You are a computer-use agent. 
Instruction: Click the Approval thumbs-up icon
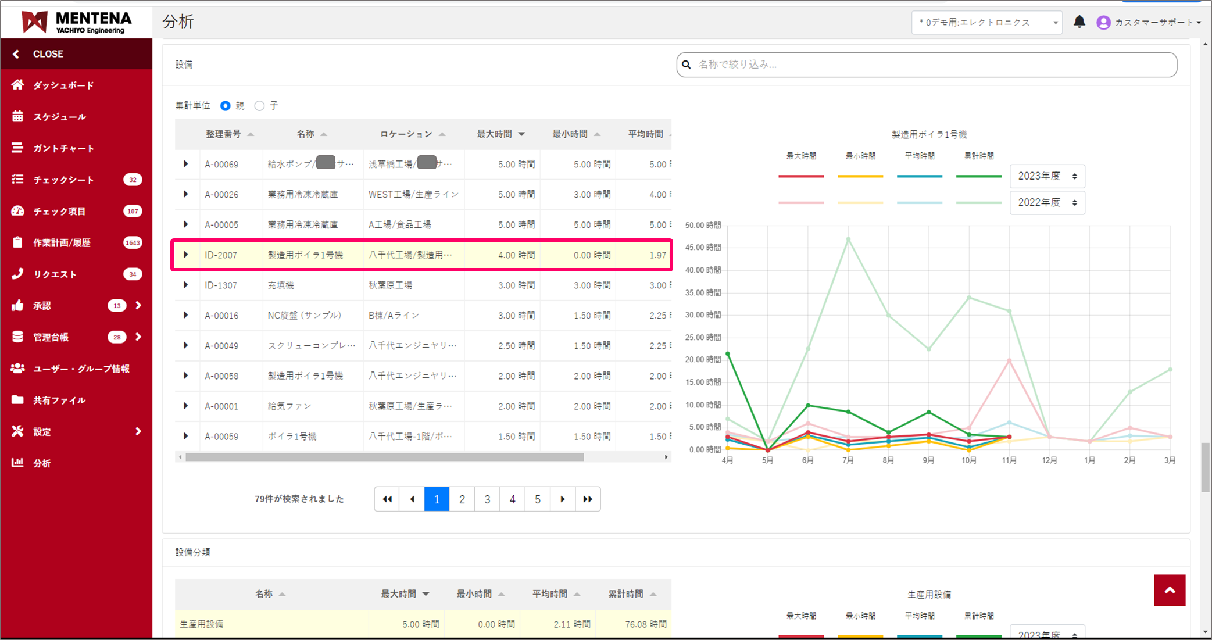coord(18,305)
